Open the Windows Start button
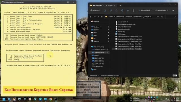 coord(4,99)
